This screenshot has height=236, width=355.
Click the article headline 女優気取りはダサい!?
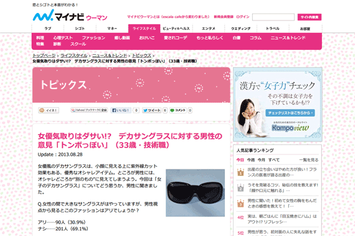(x=130, y=140)
